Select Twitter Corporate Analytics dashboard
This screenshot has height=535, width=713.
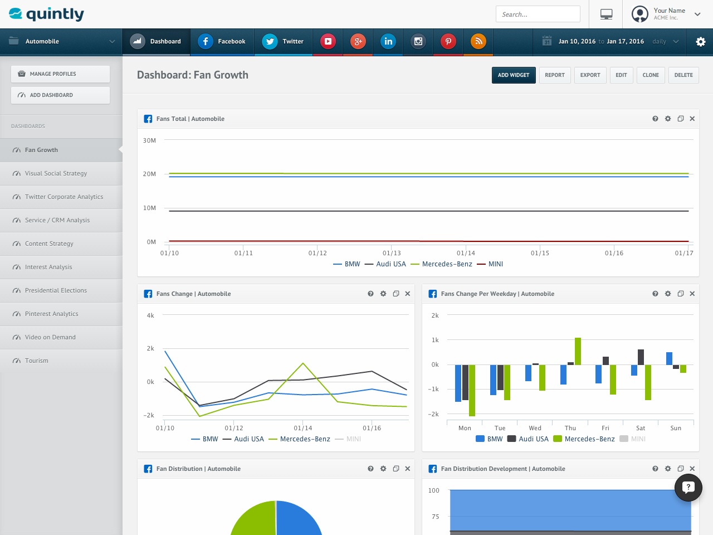[61, 197]
